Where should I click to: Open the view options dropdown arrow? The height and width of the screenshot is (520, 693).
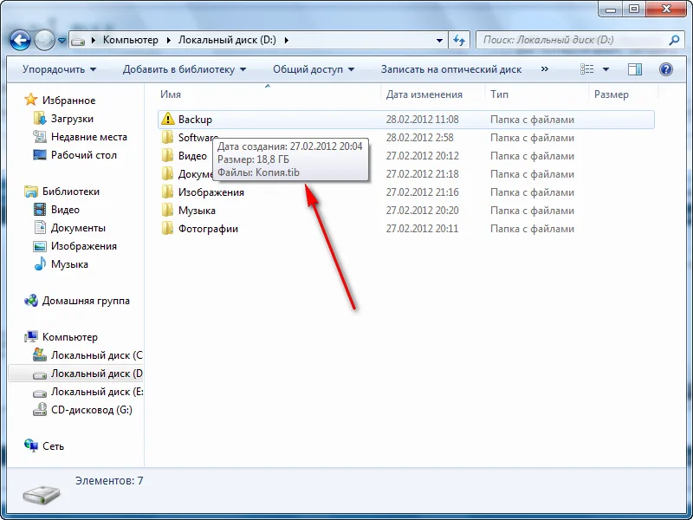(606, 69)
